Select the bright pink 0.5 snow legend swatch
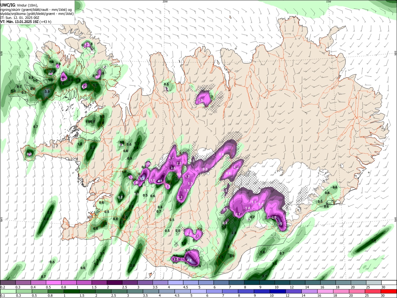This screenshot has width=397, height=298. (53, 282)
